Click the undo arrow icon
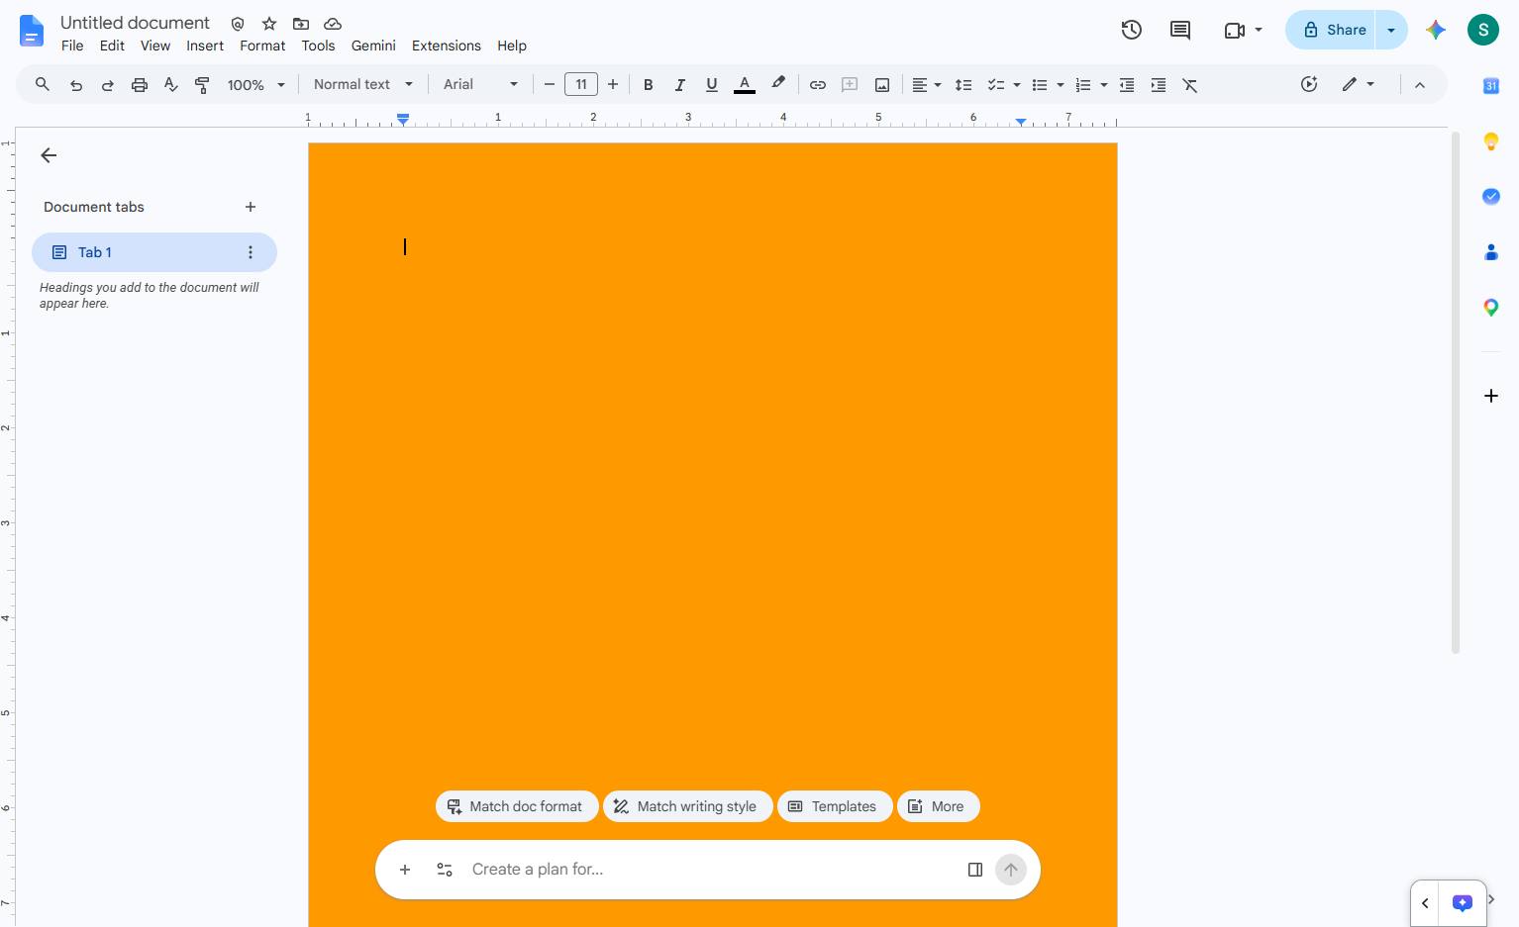The width and height of the screenshot is (1519, 927). (76, 85)
